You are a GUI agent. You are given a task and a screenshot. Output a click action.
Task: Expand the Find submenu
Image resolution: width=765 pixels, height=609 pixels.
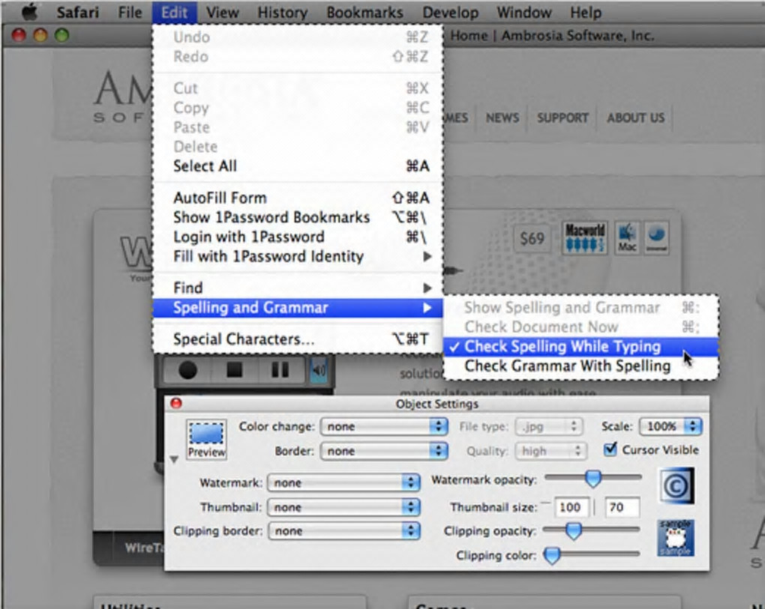pos(298,288)
